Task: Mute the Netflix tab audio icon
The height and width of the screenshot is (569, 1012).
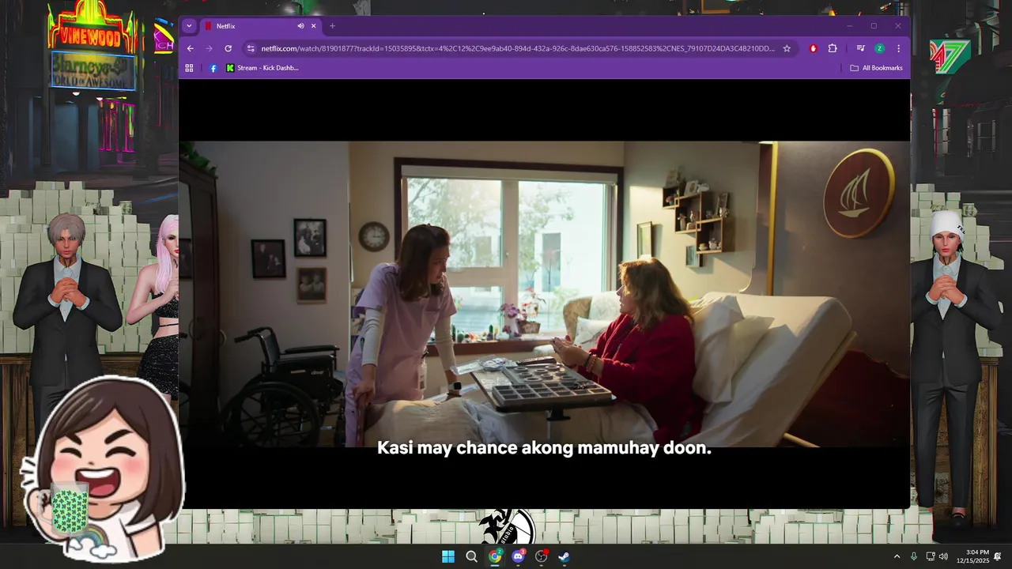Action: point(300,26)
